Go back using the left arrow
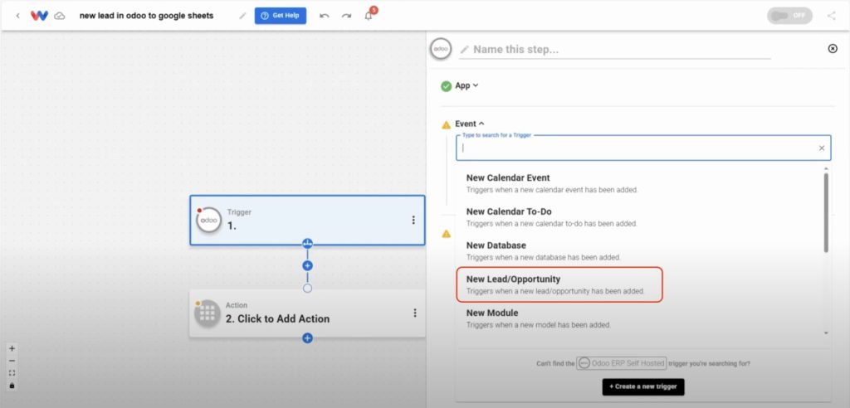This screenshot has height=408, width=850. tap(17, 16)
